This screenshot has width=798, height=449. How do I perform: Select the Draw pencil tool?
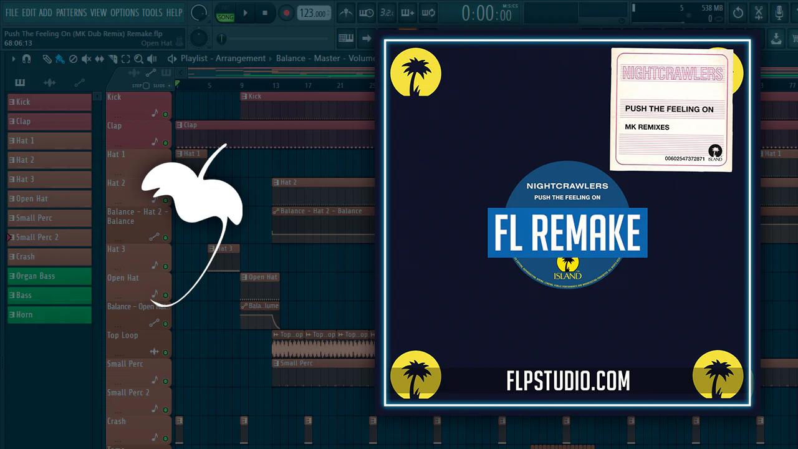tap(47, 59)
